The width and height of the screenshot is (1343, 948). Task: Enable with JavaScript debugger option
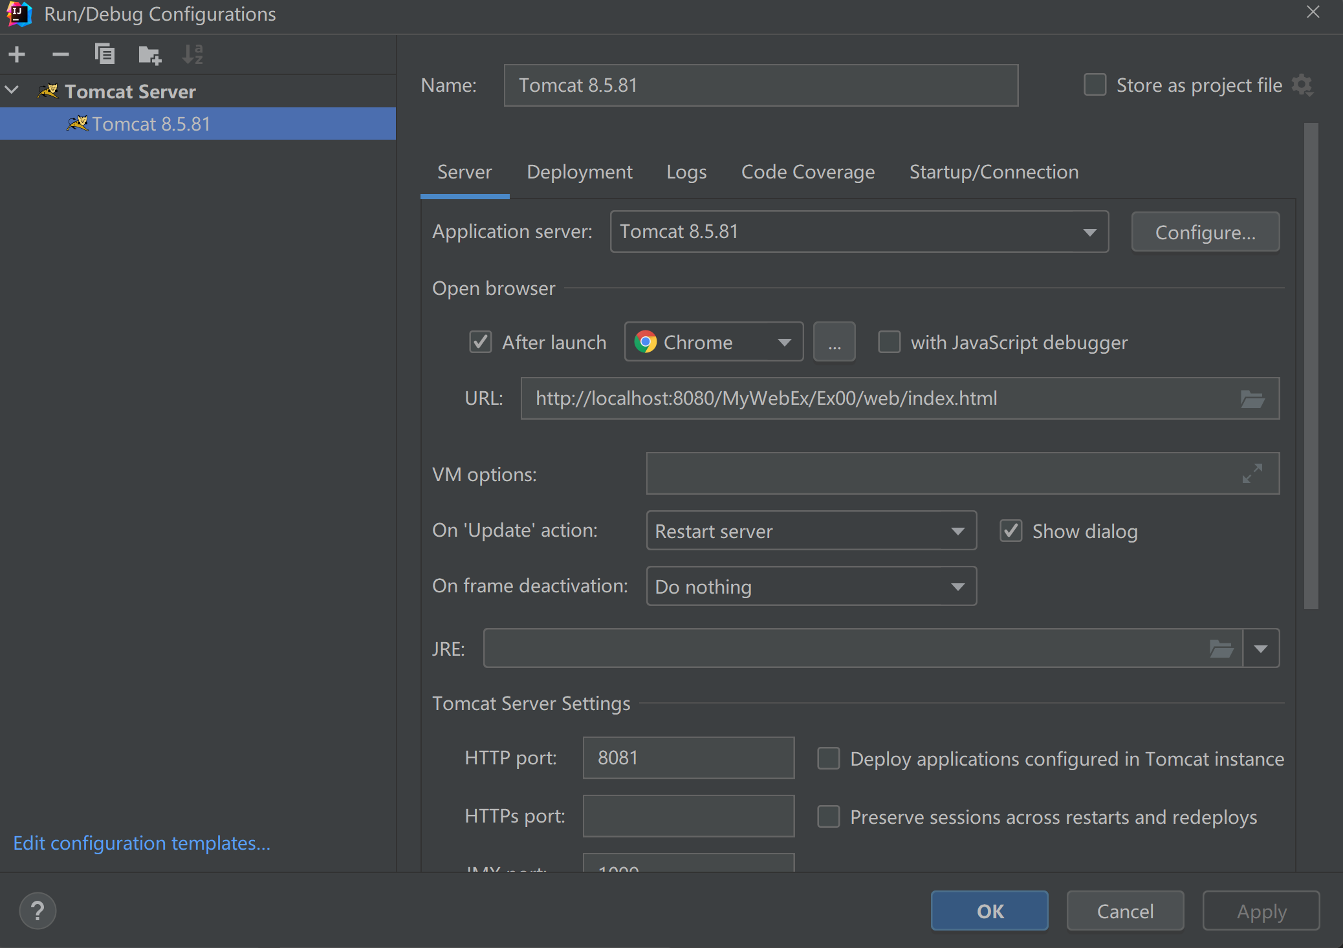[x=889, y=342]
